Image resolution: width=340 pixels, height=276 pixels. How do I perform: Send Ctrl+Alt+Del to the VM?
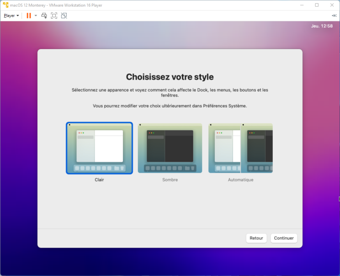(x=44, y=16)
